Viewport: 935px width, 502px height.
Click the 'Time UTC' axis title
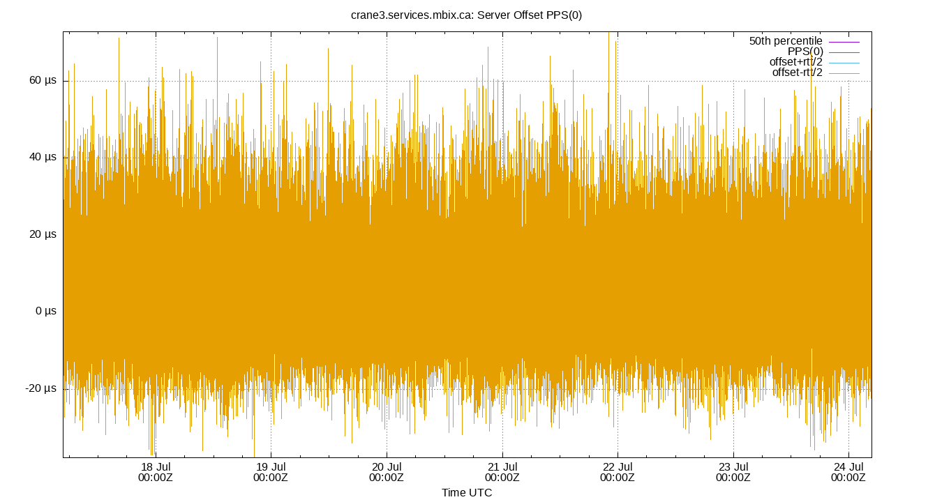(467, 493)
